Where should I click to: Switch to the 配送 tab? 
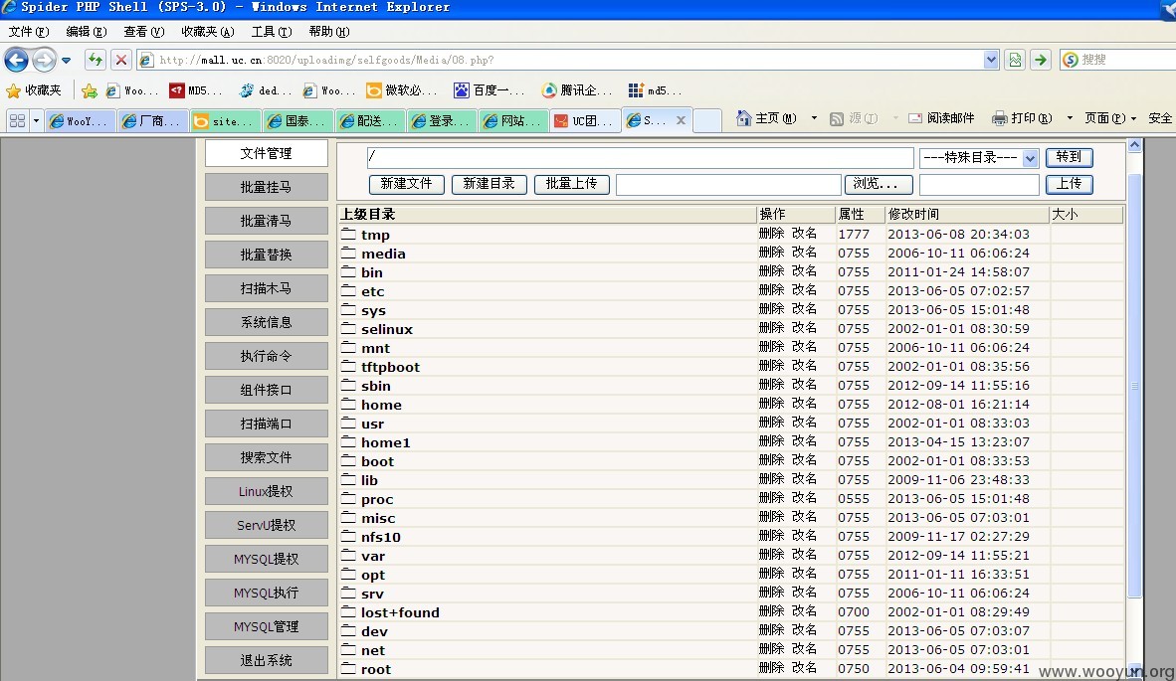(371, 120)
